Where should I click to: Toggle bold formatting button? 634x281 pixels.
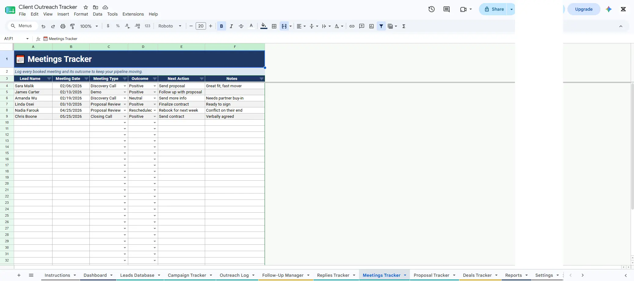(x=222, y=26)
